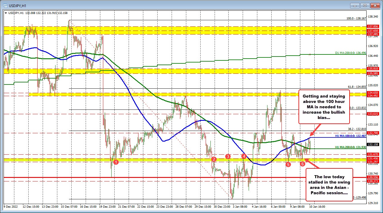This screenshot has height=213, width=383.
Task: Select red numbered marker 2 on the chart
Action: pos(214,159)
